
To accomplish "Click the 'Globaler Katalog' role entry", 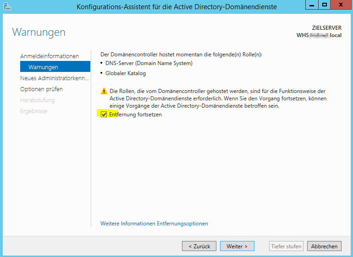I will click(x=125, y=73).
